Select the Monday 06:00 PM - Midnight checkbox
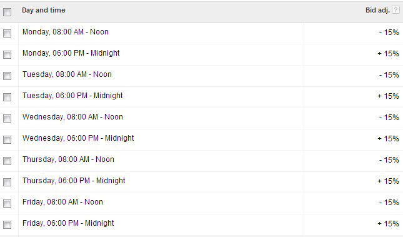Viewport: 403px width, 237px height. [x=7, y=54]
